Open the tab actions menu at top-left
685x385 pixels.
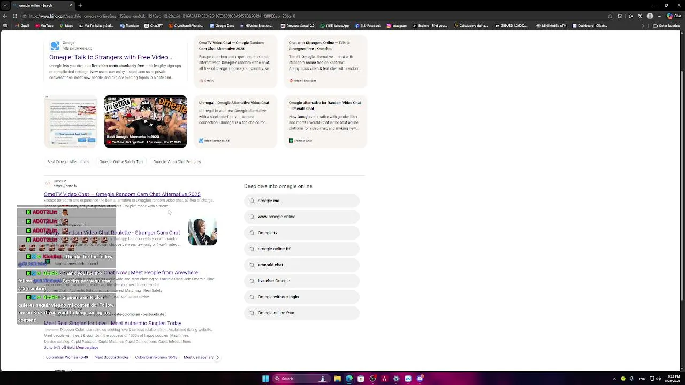(5, 5)
